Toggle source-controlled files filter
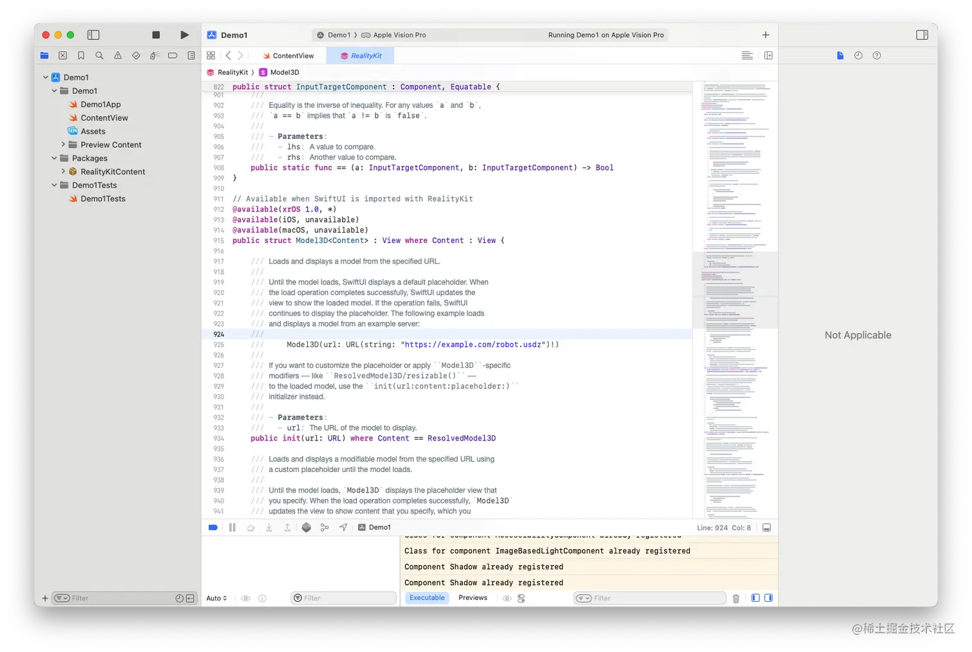The image size is (972, 652). [190, 598]
